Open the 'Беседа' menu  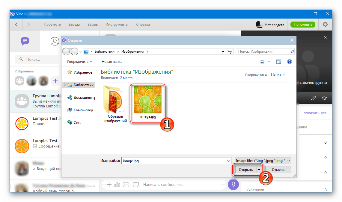point(74,24)
